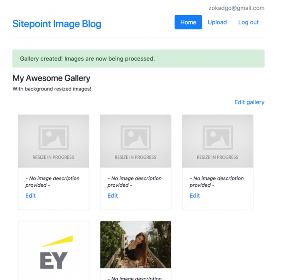The height and width of the screenshot is (280, 287).
Task: Click the third Resize in Progress placeholder image
Action: pyautogui.click(x=217, y=141)
